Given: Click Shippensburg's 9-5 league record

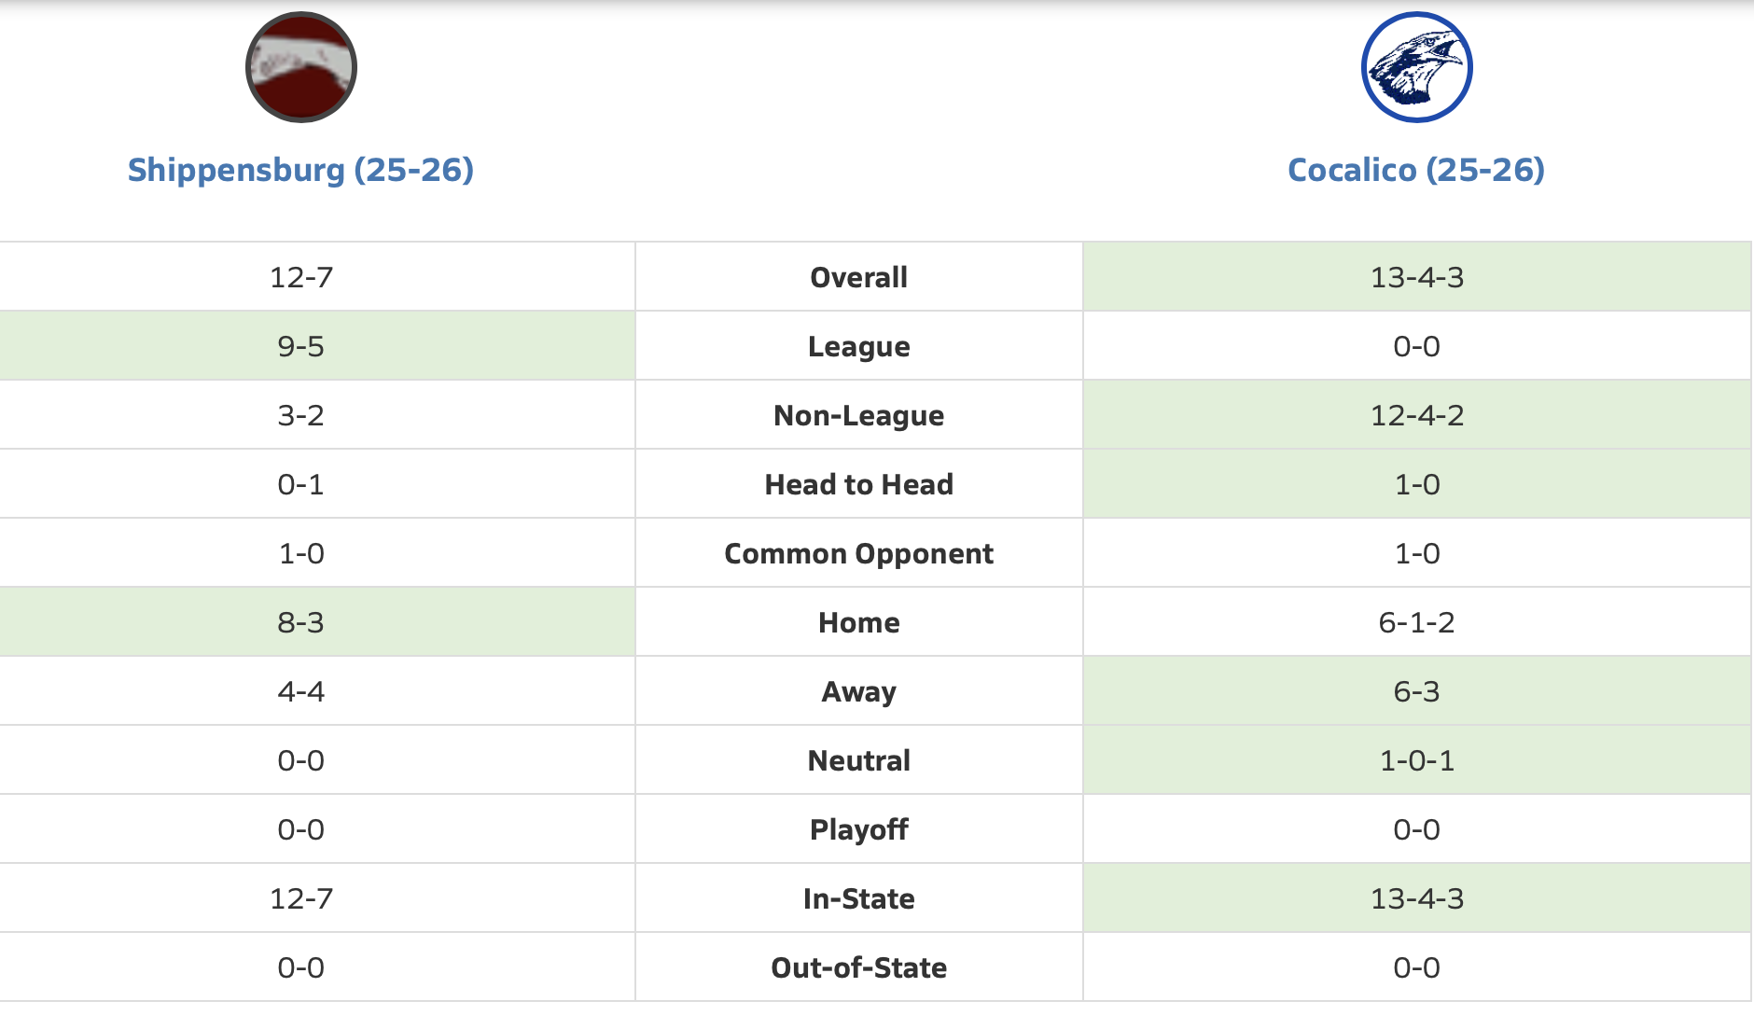Looking at the screenshot, I should click(x=300, y=346).
